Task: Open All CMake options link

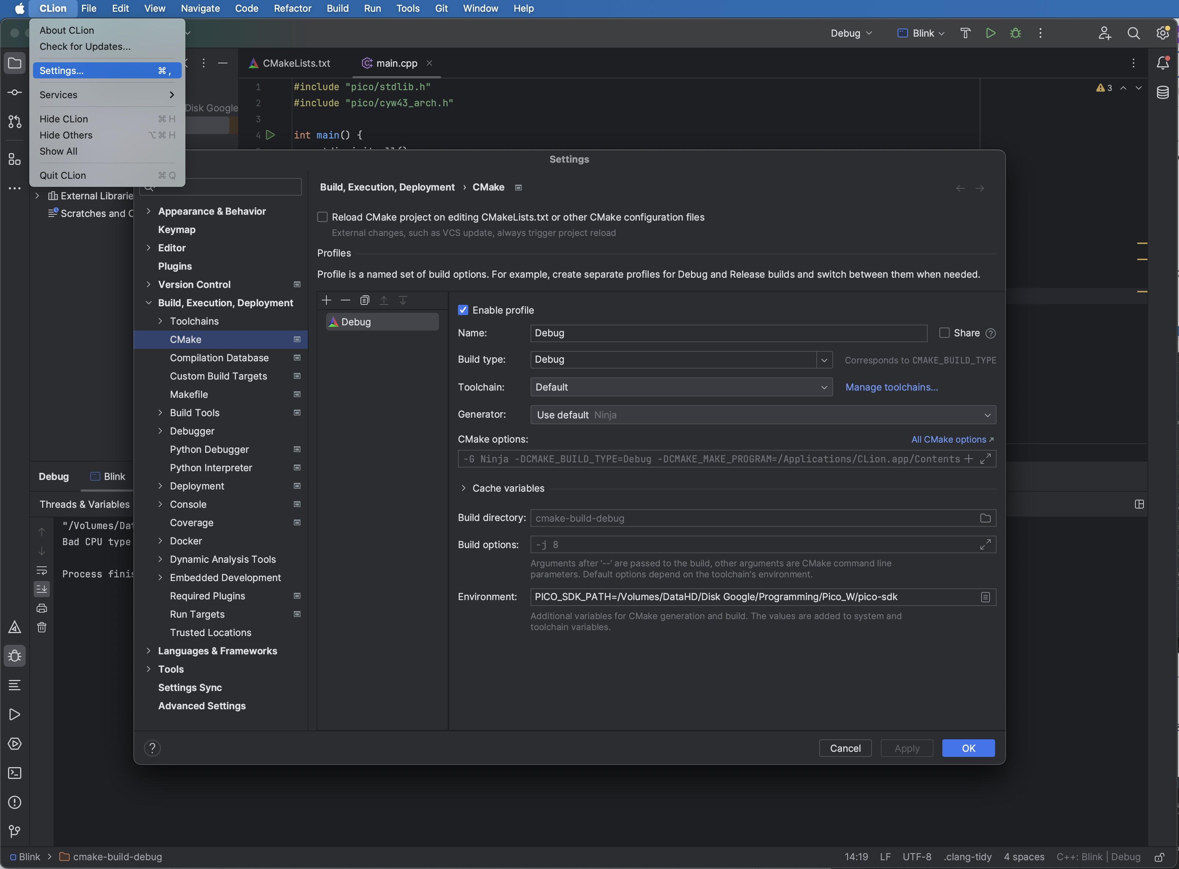Action: click(x=952, y=439)
